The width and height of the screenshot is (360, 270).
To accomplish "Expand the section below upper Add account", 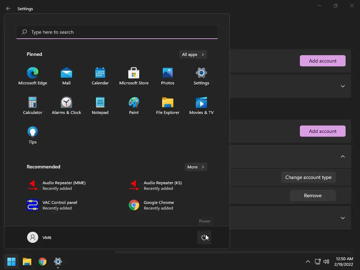I will 343,86.
